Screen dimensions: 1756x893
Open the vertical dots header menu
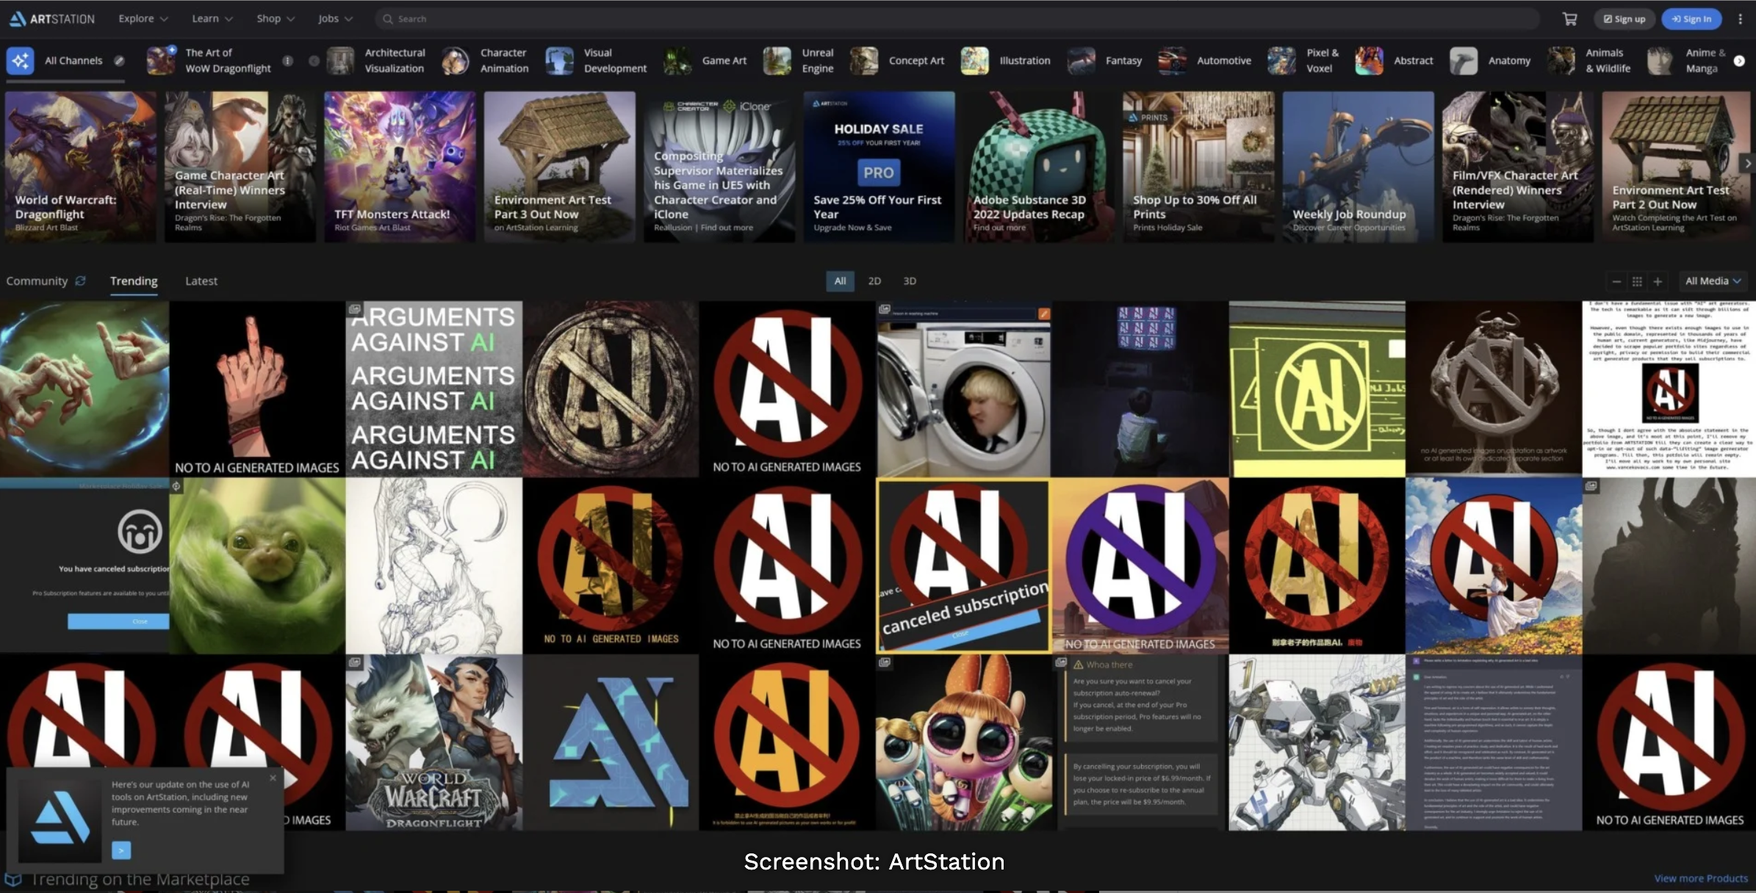[1740, 19]
